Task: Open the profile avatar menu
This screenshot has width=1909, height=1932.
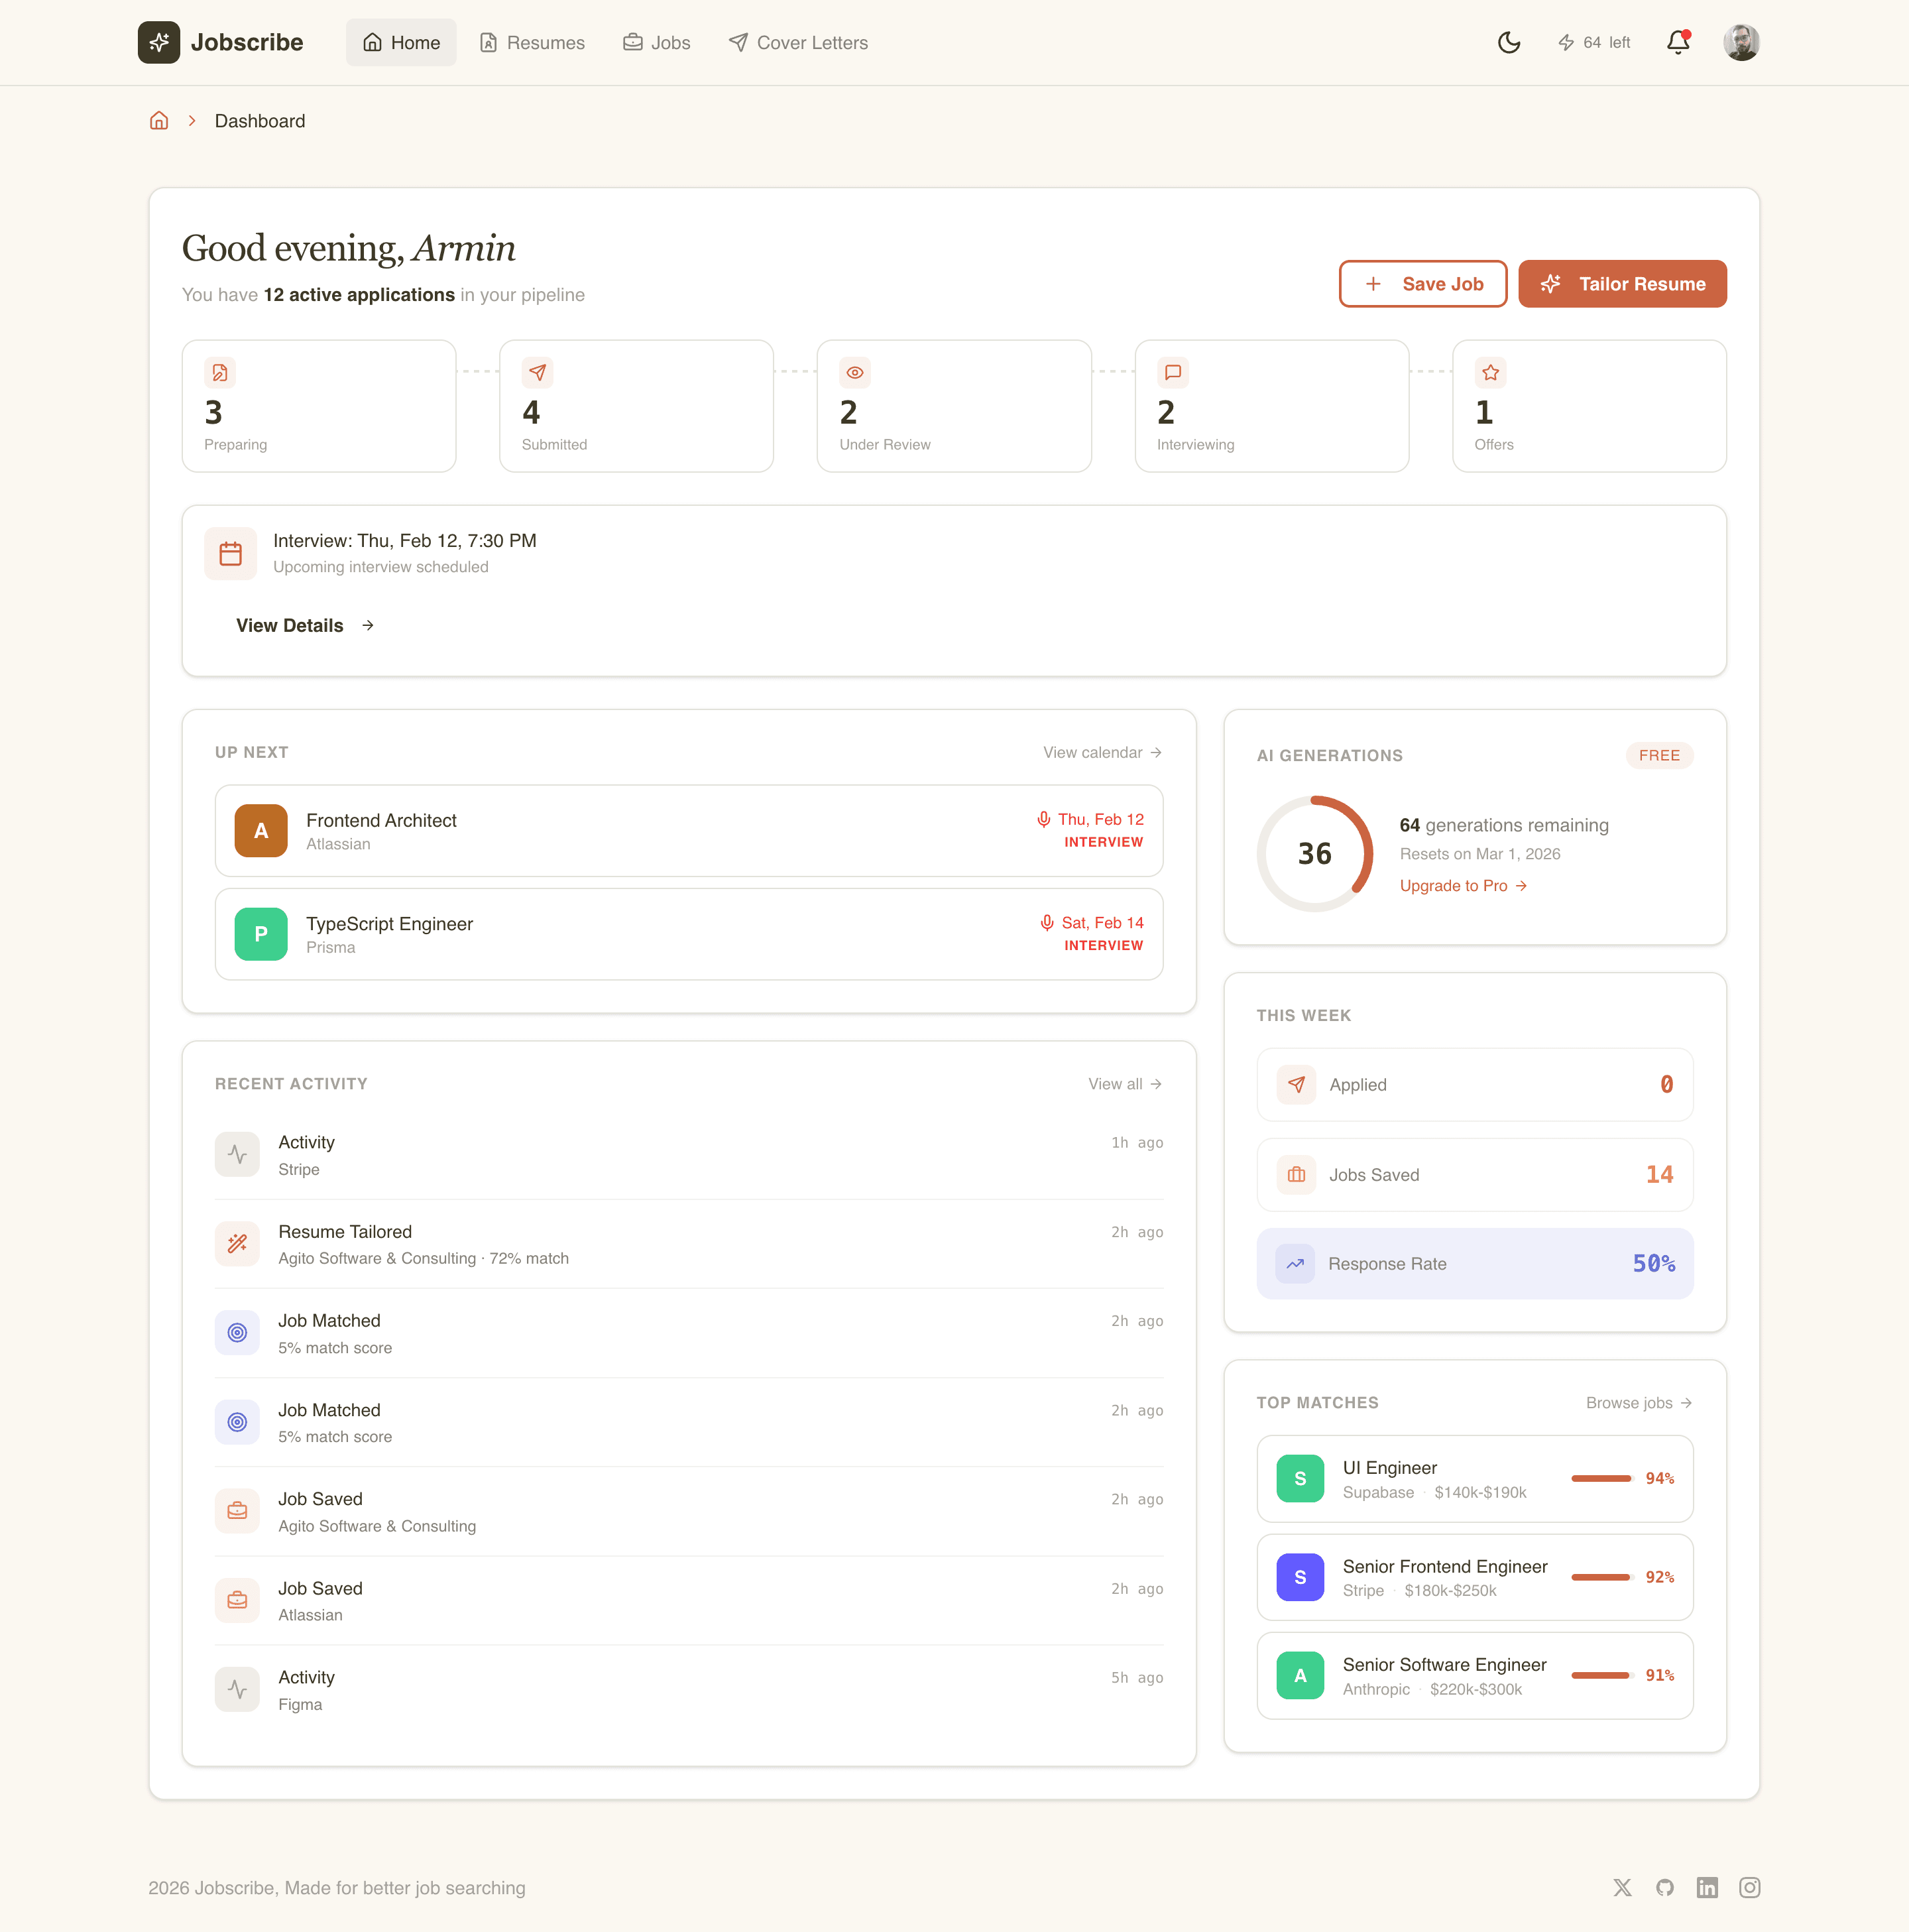Action: point(1741,42)
